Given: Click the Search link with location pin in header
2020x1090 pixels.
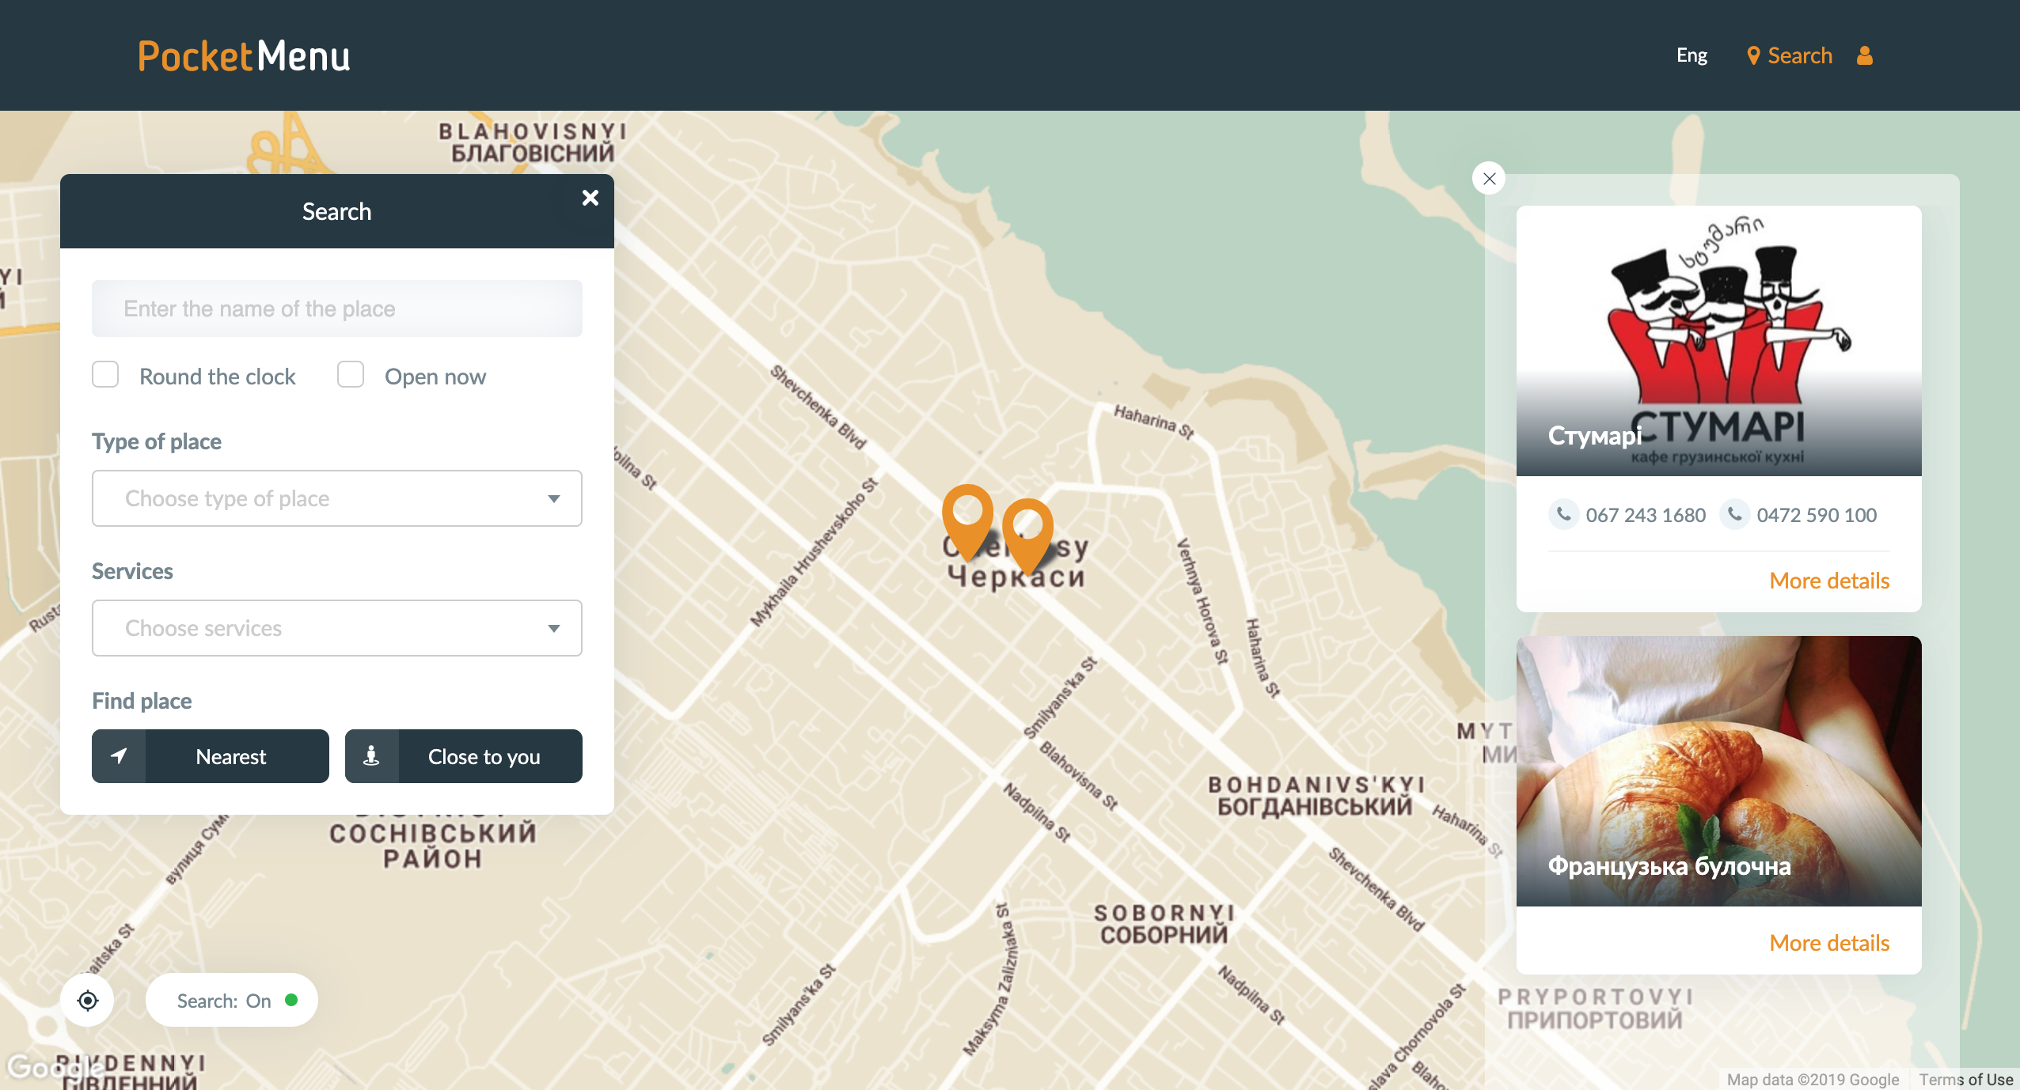Looking at the screenshot, I should click(x=1789, y=55).
